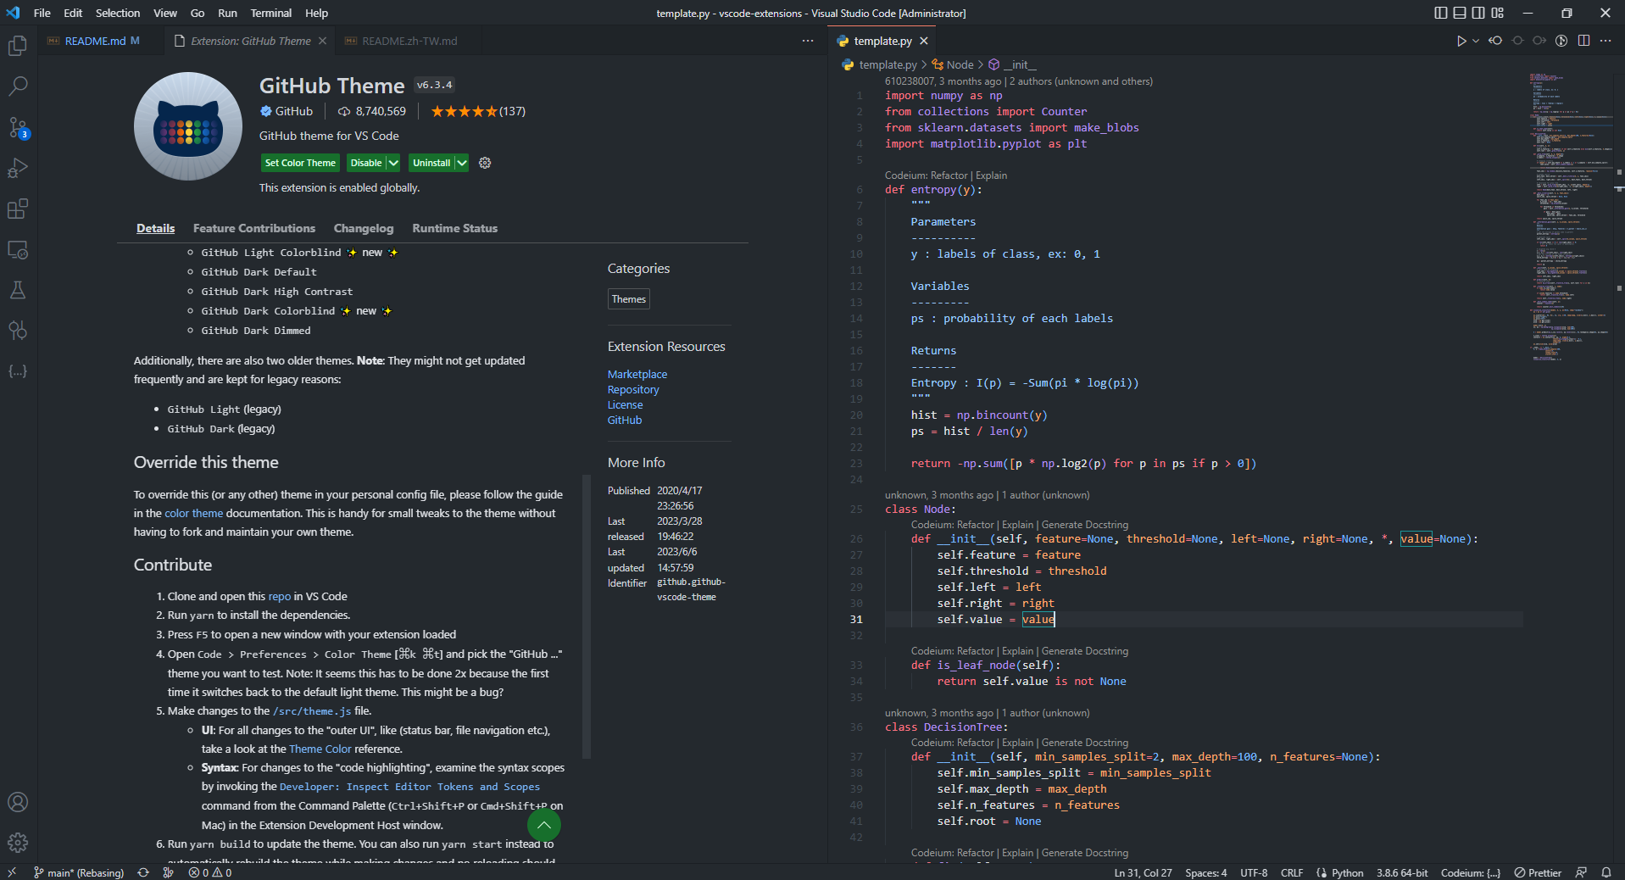Click the Themes category tag
1625x880 pixels.
point(629,299)
